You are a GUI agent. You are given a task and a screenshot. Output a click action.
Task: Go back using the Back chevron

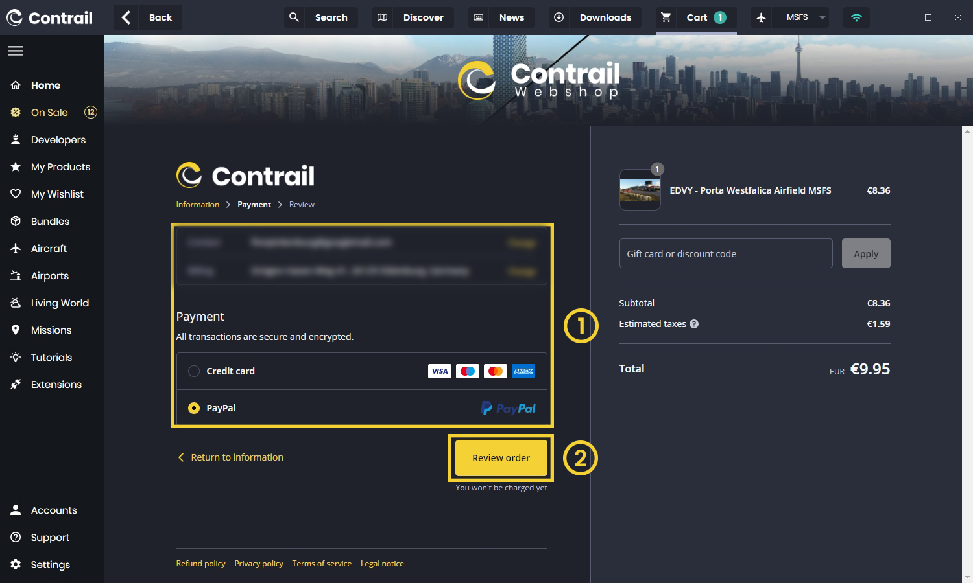[126, 17]
